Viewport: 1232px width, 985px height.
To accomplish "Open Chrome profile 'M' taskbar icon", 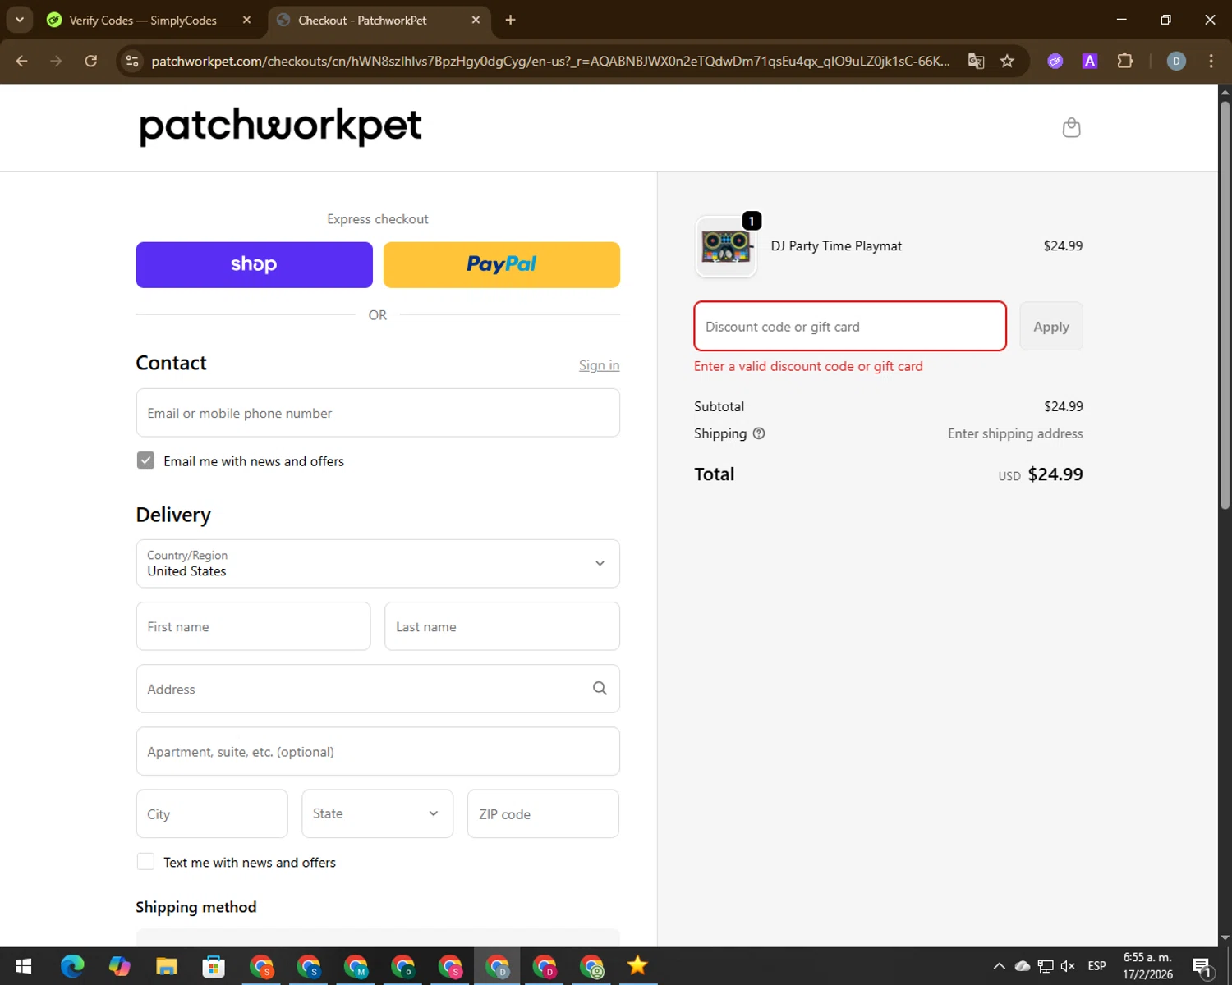I will [x=356, y=966].
